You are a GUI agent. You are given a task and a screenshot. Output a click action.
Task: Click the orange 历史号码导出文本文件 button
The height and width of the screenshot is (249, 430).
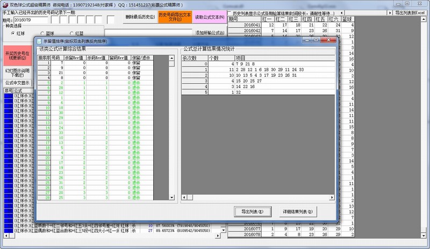[x=175, y=17]
